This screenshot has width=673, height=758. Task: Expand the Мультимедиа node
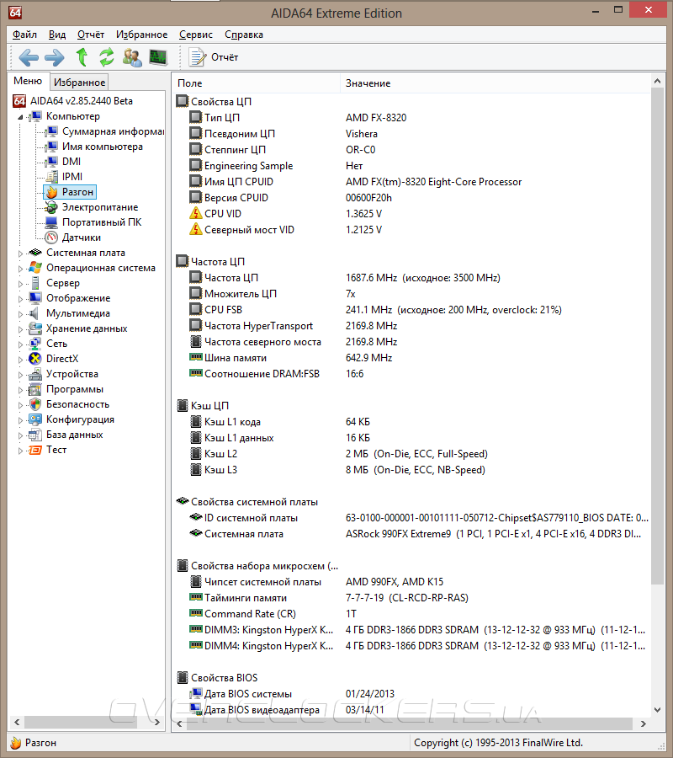tap(20, 314)
